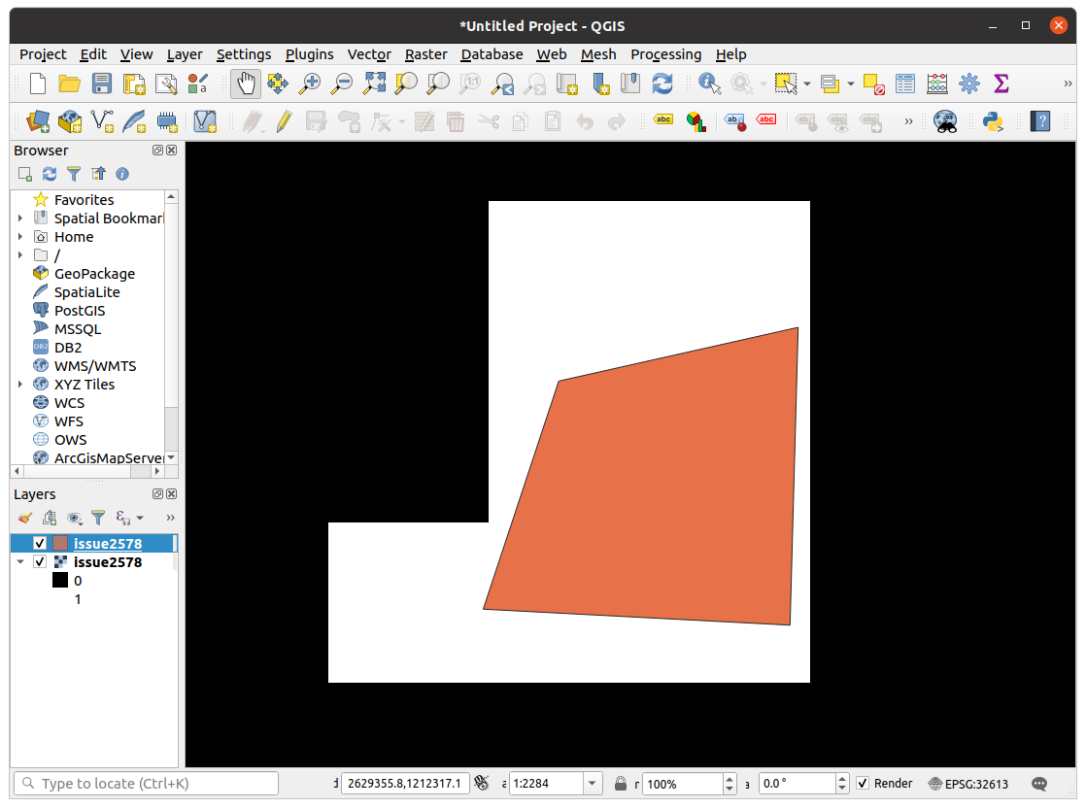Viewport: 1086px width, 808px height.
Task: Click EPSG:32613 to change projection
Action: pos(976,783)
